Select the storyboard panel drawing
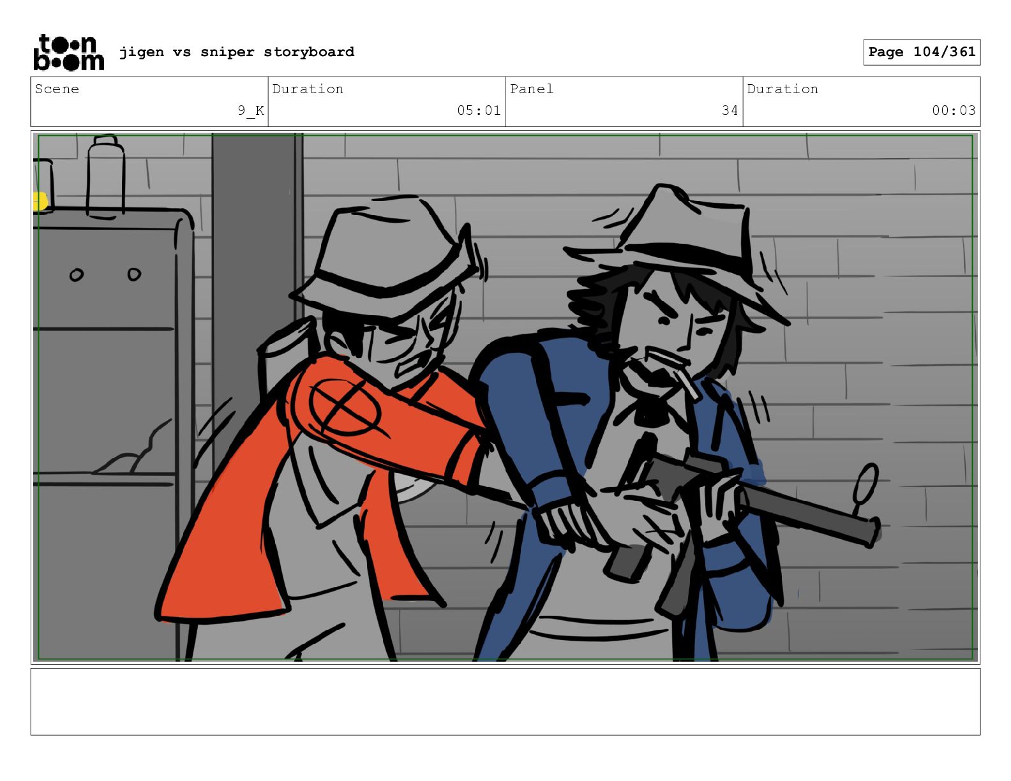Viewport: 1011px width, 781px height. [506, 398]
